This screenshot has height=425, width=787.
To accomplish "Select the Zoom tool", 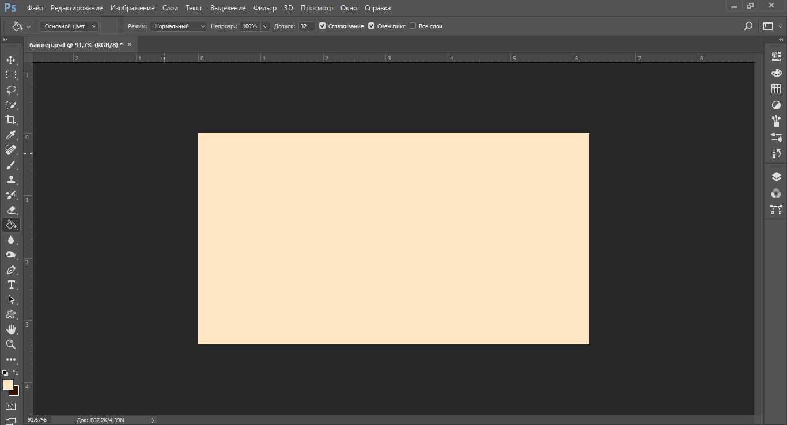I will [x=11, y=344].
